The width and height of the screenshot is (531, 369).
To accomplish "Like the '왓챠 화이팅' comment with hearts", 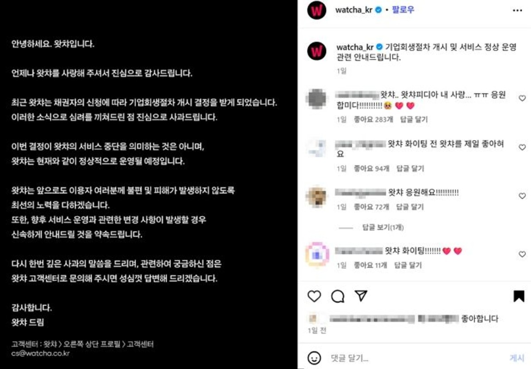I will (x=522, y=254).
